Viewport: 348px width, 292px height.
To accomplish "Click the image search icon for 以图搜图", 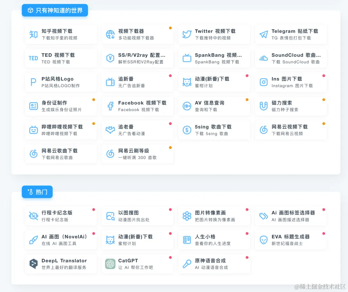I will (110, 216).
